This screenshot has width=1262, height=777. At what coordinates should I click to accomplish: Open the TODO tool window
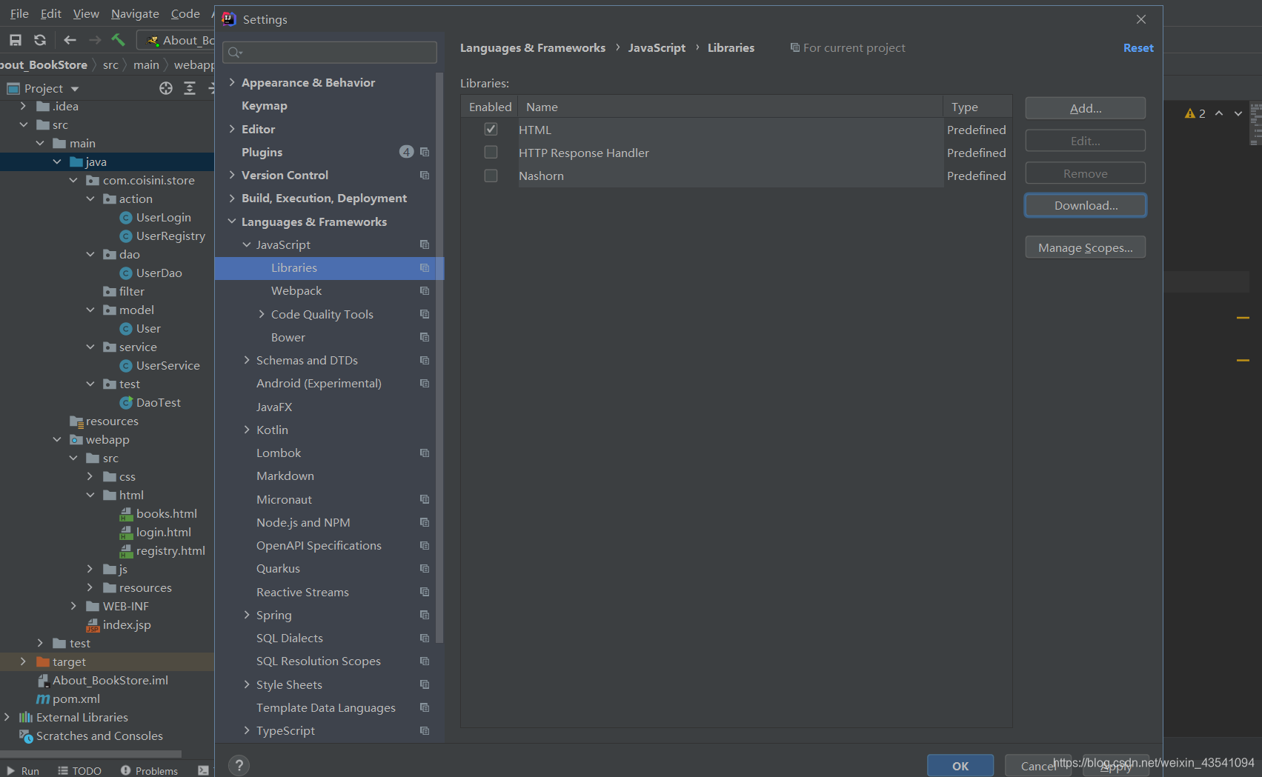(x=79, y=770)
